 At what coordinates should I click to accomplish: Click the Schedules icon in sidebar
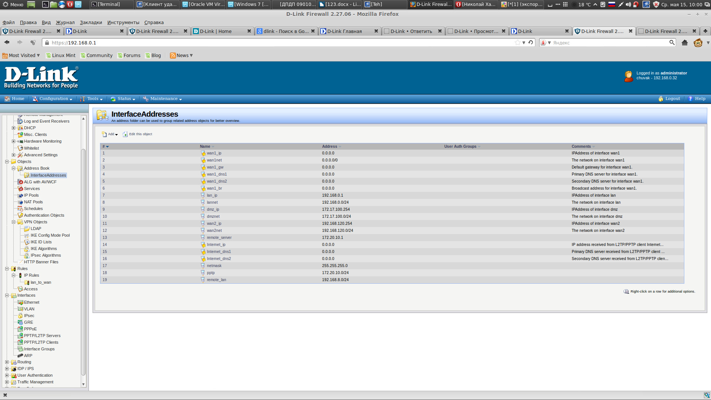(20, 209)
